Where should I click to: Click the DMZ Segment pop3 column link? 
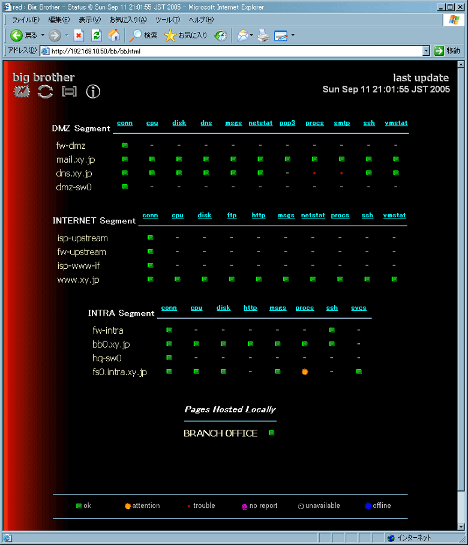(287, 122)
